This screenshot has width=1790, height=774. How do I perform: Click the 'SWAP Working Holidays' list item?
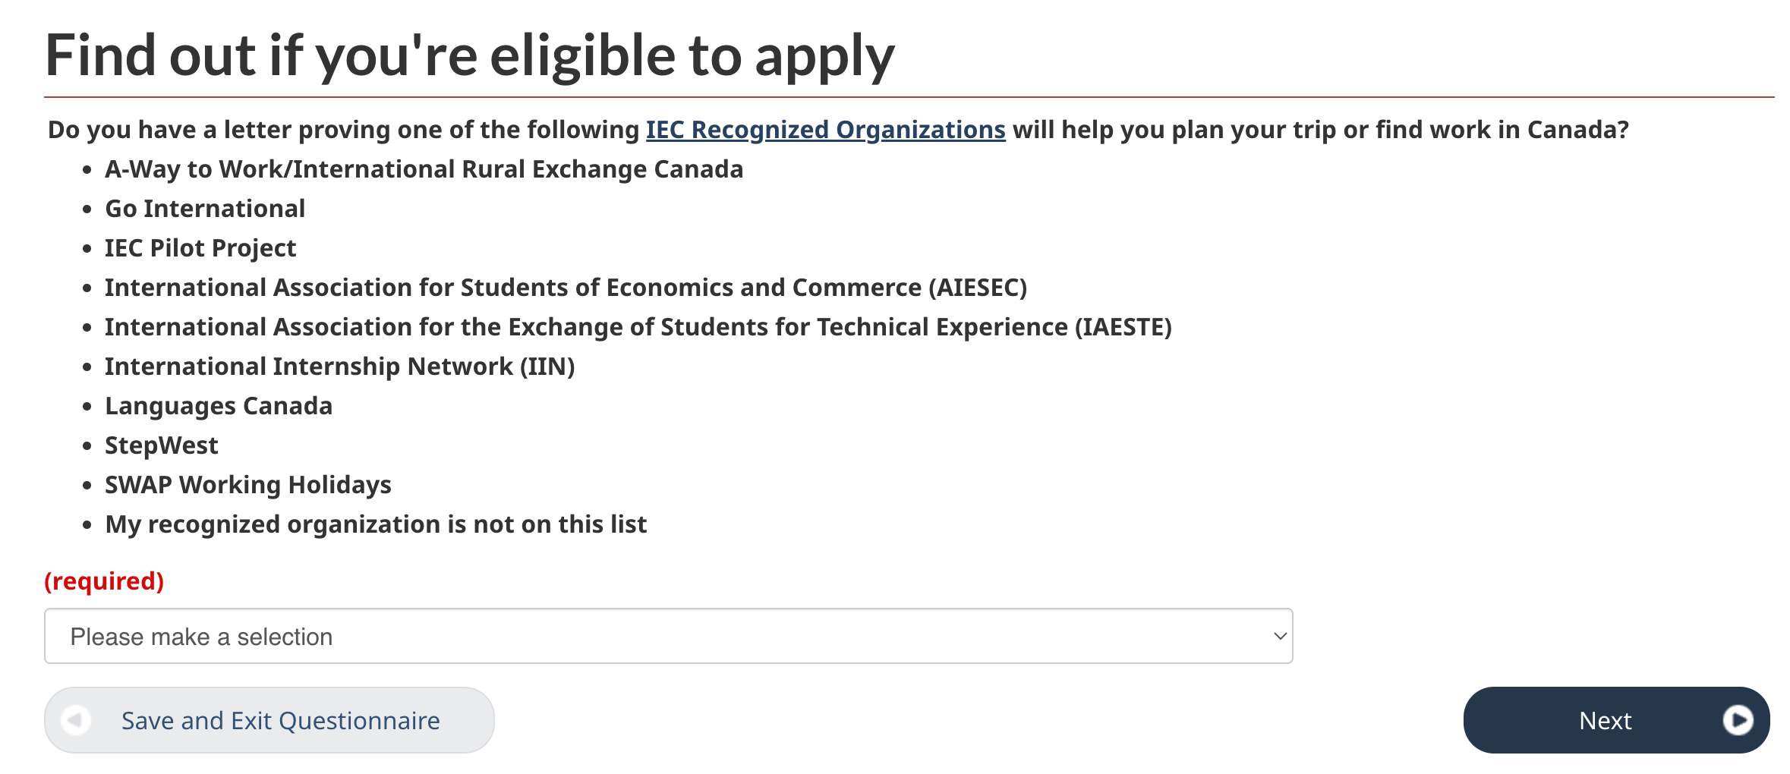click(248, 485)
